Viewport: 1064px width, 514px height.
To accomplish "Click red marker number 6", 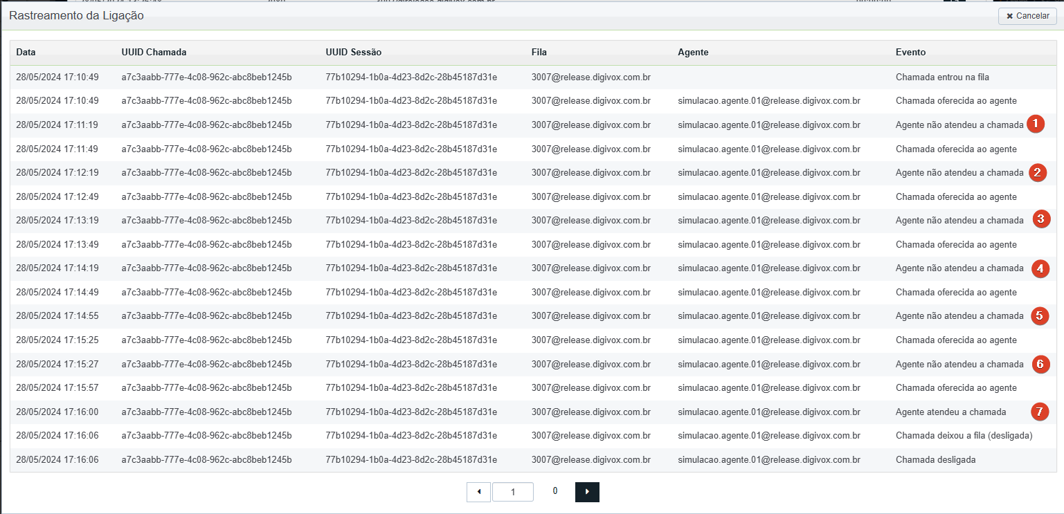I will [1040, 364].
